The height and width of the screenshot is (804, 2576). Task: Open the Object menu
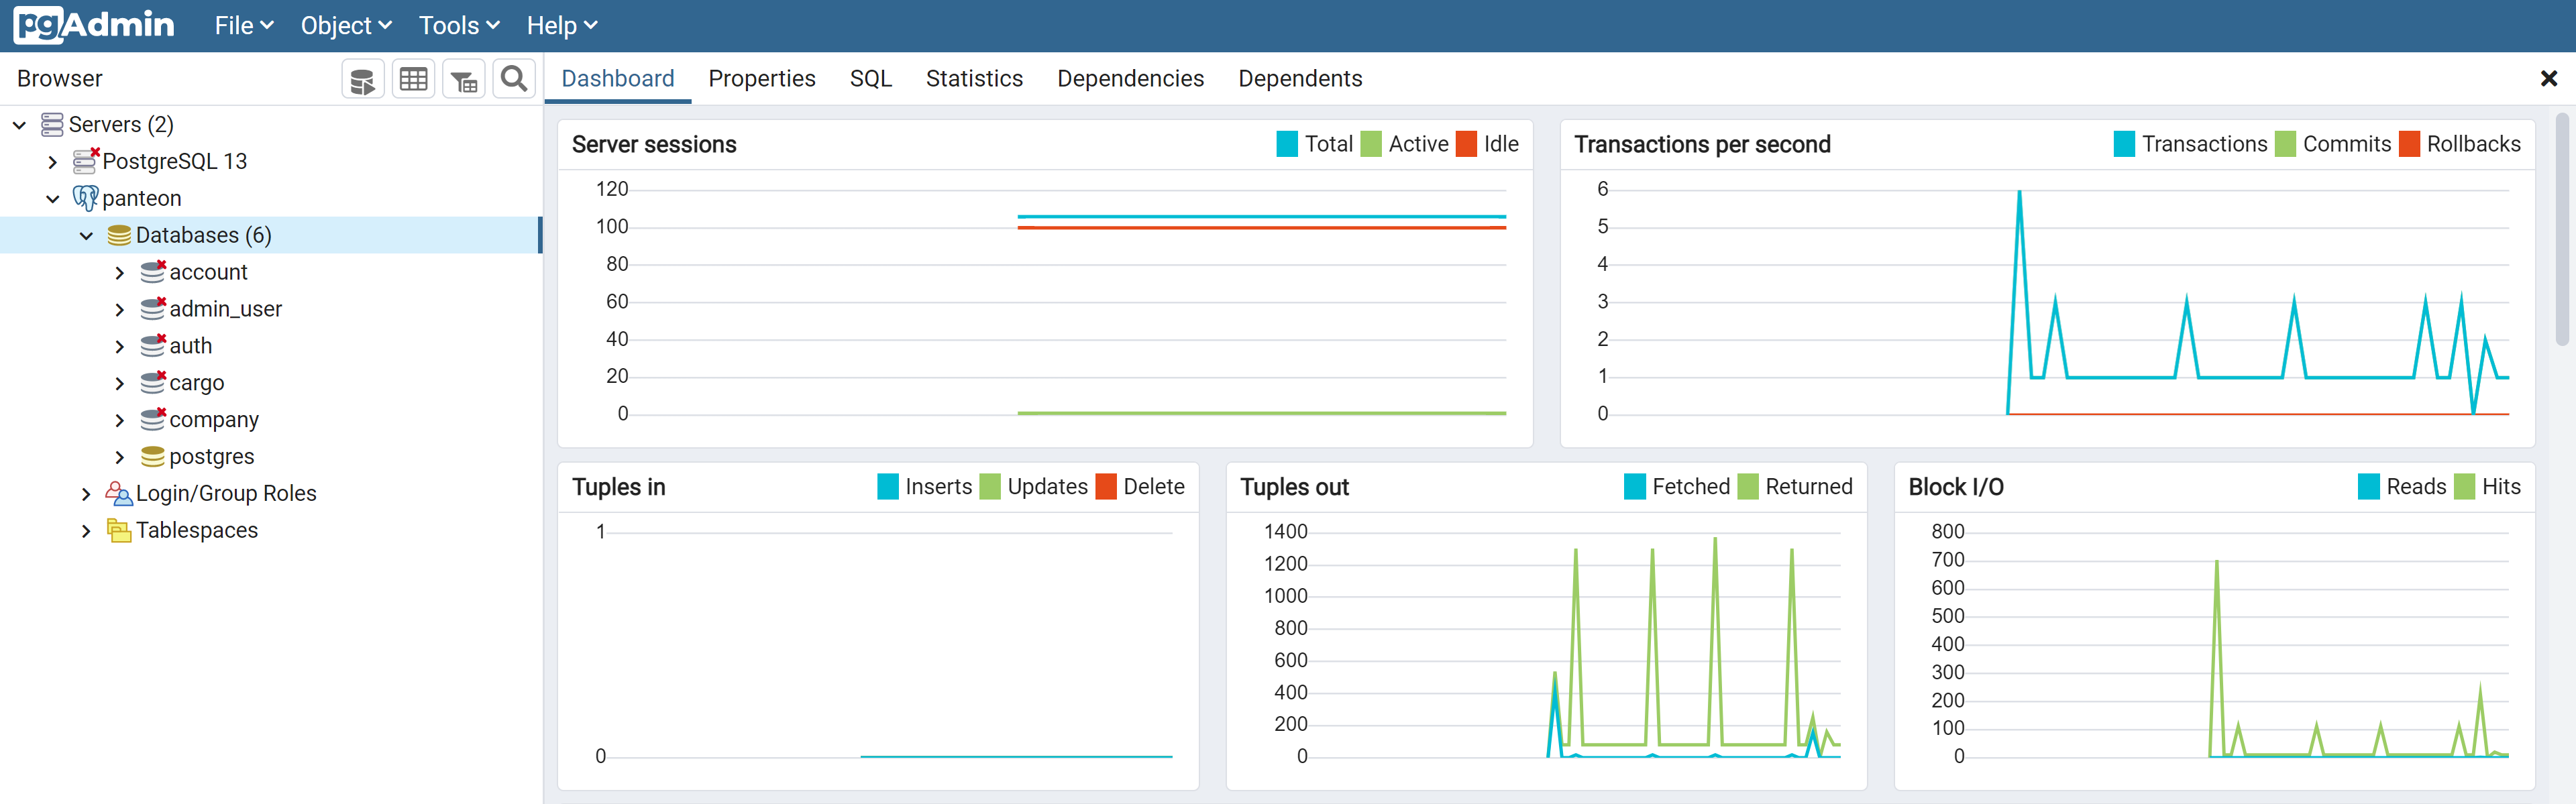pyautogui.click(x=345, y=26)
